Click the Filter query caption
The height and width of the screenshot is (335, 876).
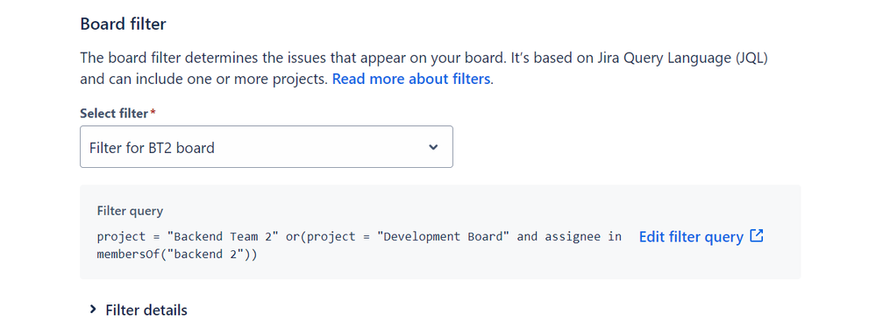(x=130, y=211)
